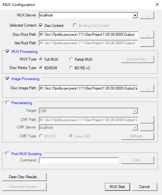This screenshot has height=195, width=162.
Task: Select the Sony CMF radio button
Action: (x=71, y=136)
